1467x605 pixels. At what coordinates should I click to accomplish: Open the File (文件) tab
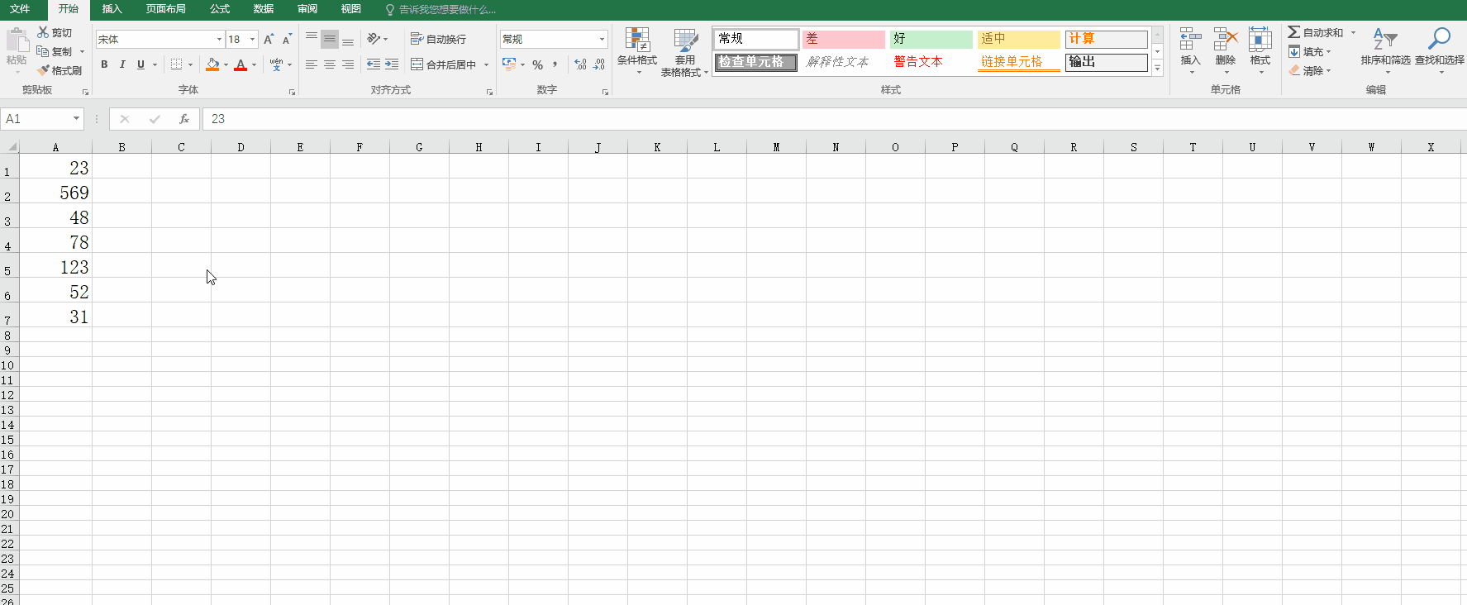pos(20,9)
